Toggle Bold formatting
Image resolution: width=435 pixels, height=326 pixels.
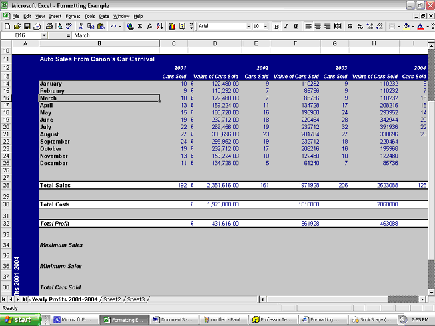276,26
